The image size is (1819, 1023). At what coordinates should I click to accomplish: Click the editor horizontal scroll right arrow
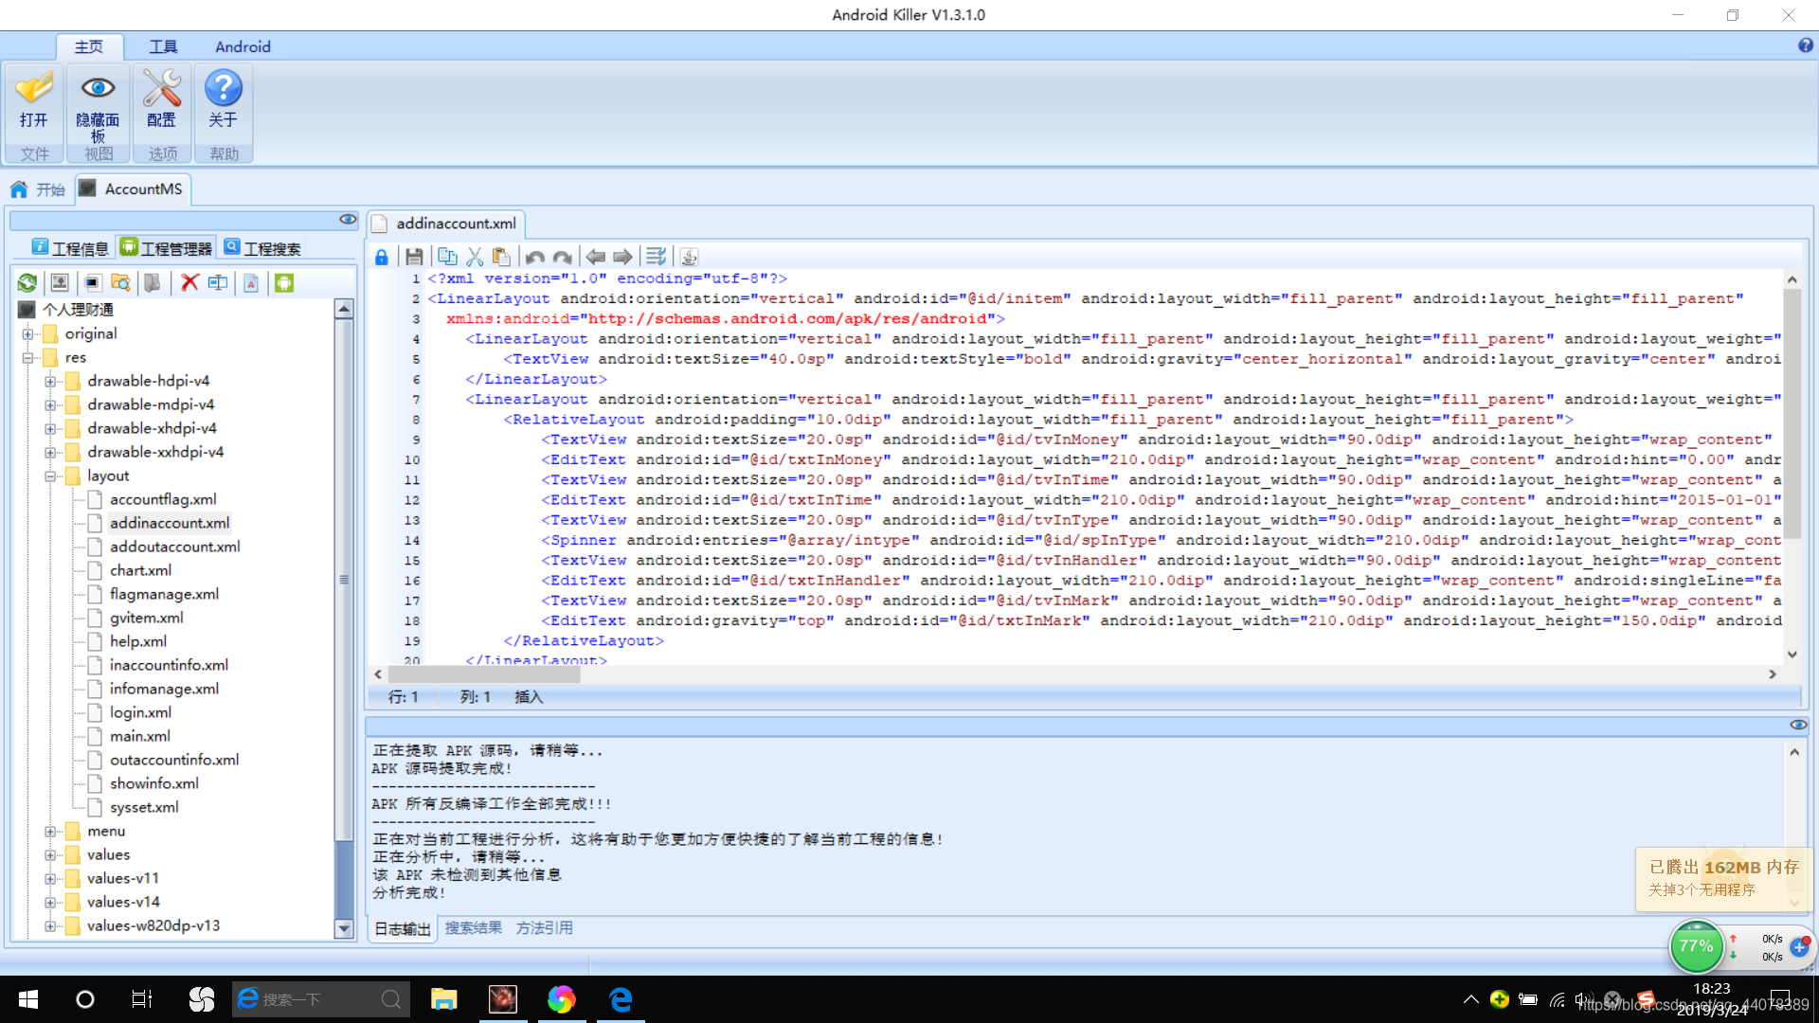tap(1772, 674)
